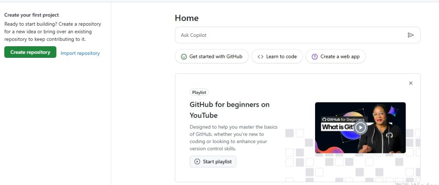
Task: Open the Import repository link
Action: coord(80,53)
